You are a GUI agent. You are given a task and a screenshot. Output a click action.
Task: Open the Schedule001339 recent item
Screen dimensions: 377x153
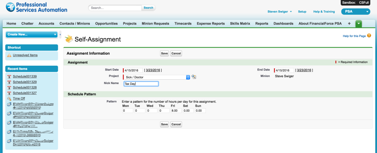pos(25,76)
